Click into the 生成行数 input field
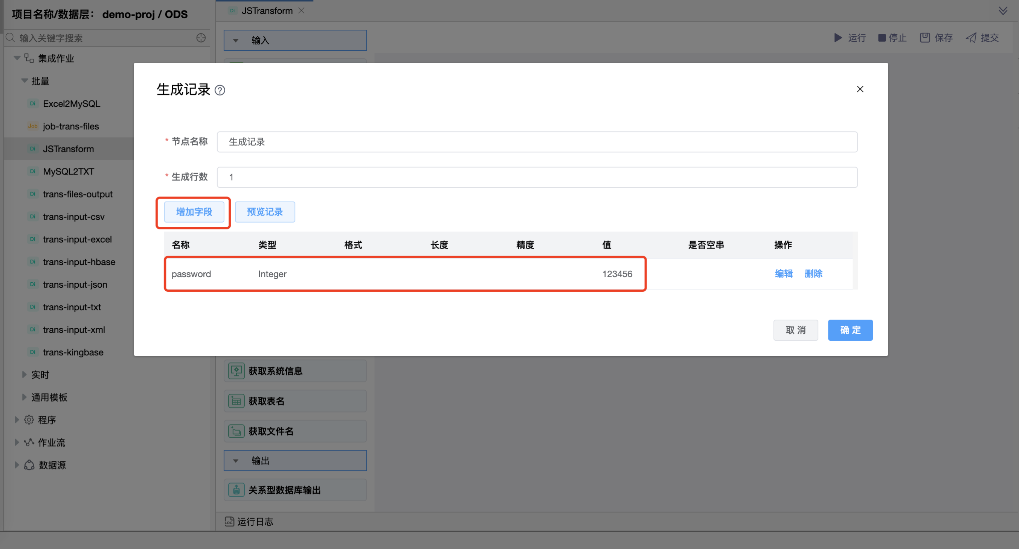 (536, 177)
